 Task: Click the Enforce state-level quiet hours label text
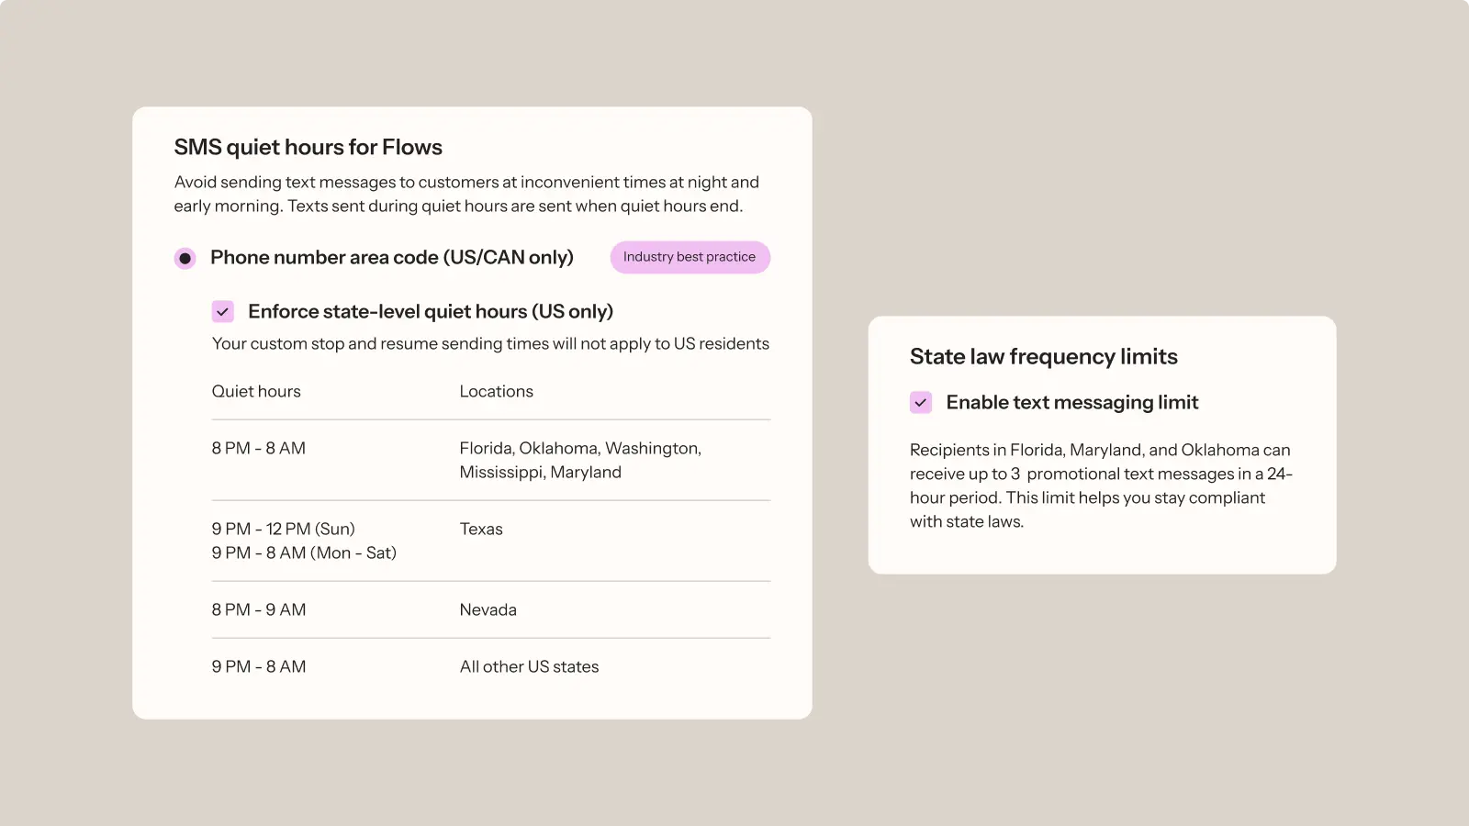431,312
